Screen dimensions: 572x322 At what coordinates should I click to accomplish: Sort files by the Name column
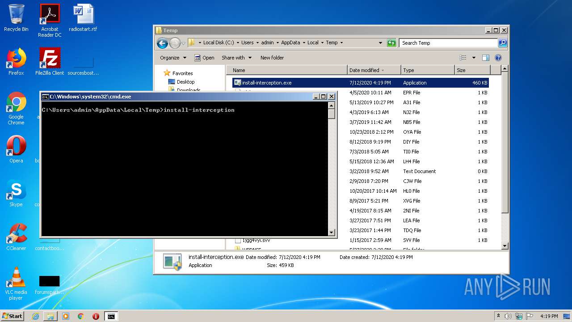click(x=288, y=70)
